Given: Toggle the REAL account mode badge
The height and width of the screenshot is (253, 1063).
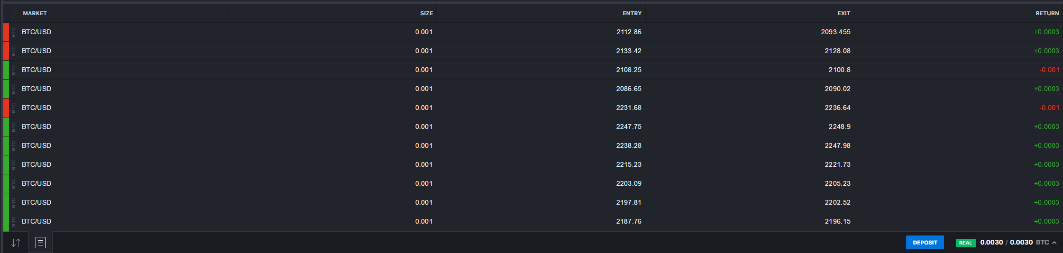Looking at the screenshot, I should [965, 243].
